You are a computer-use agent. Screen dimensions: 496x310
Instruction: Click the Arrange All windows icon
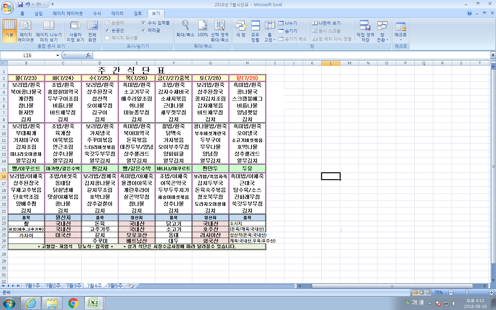point(255,31)
